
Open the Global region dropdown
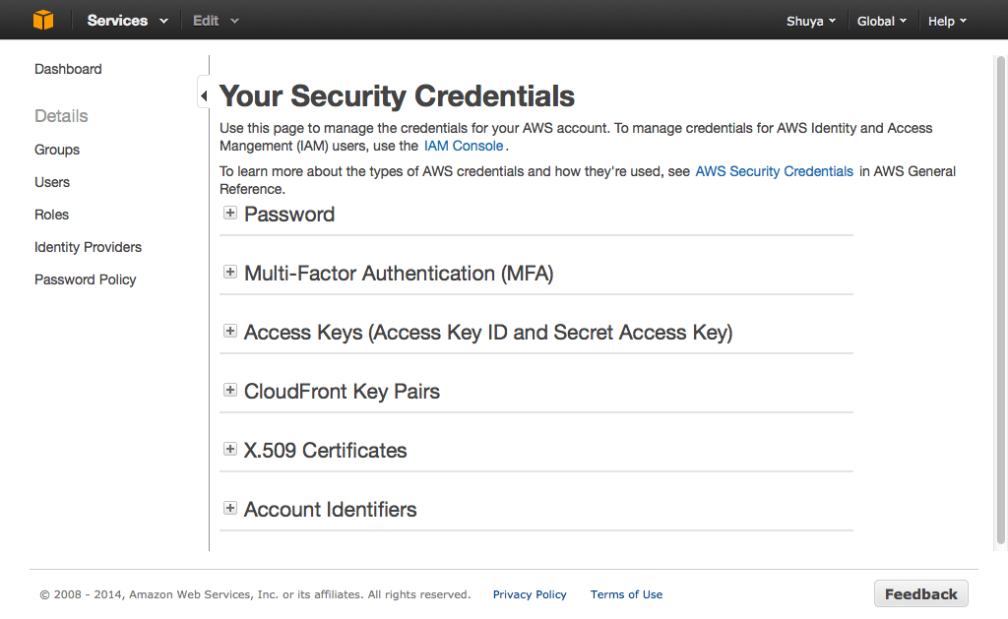882,21
